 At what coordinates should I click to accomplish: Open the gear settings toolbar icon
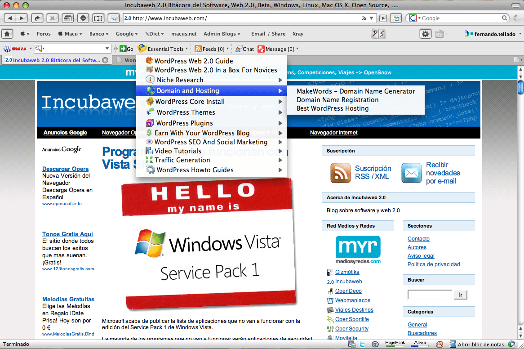pyautogui.click(x=426, y=34)
